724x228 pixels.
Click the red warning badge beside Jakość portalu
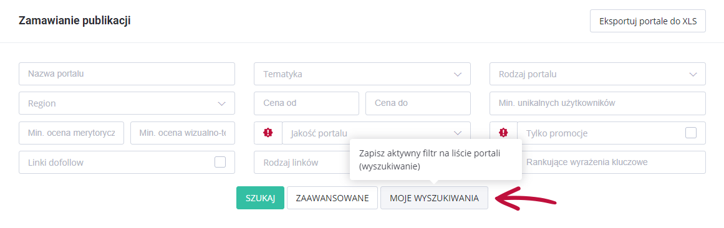pos(268,133)
